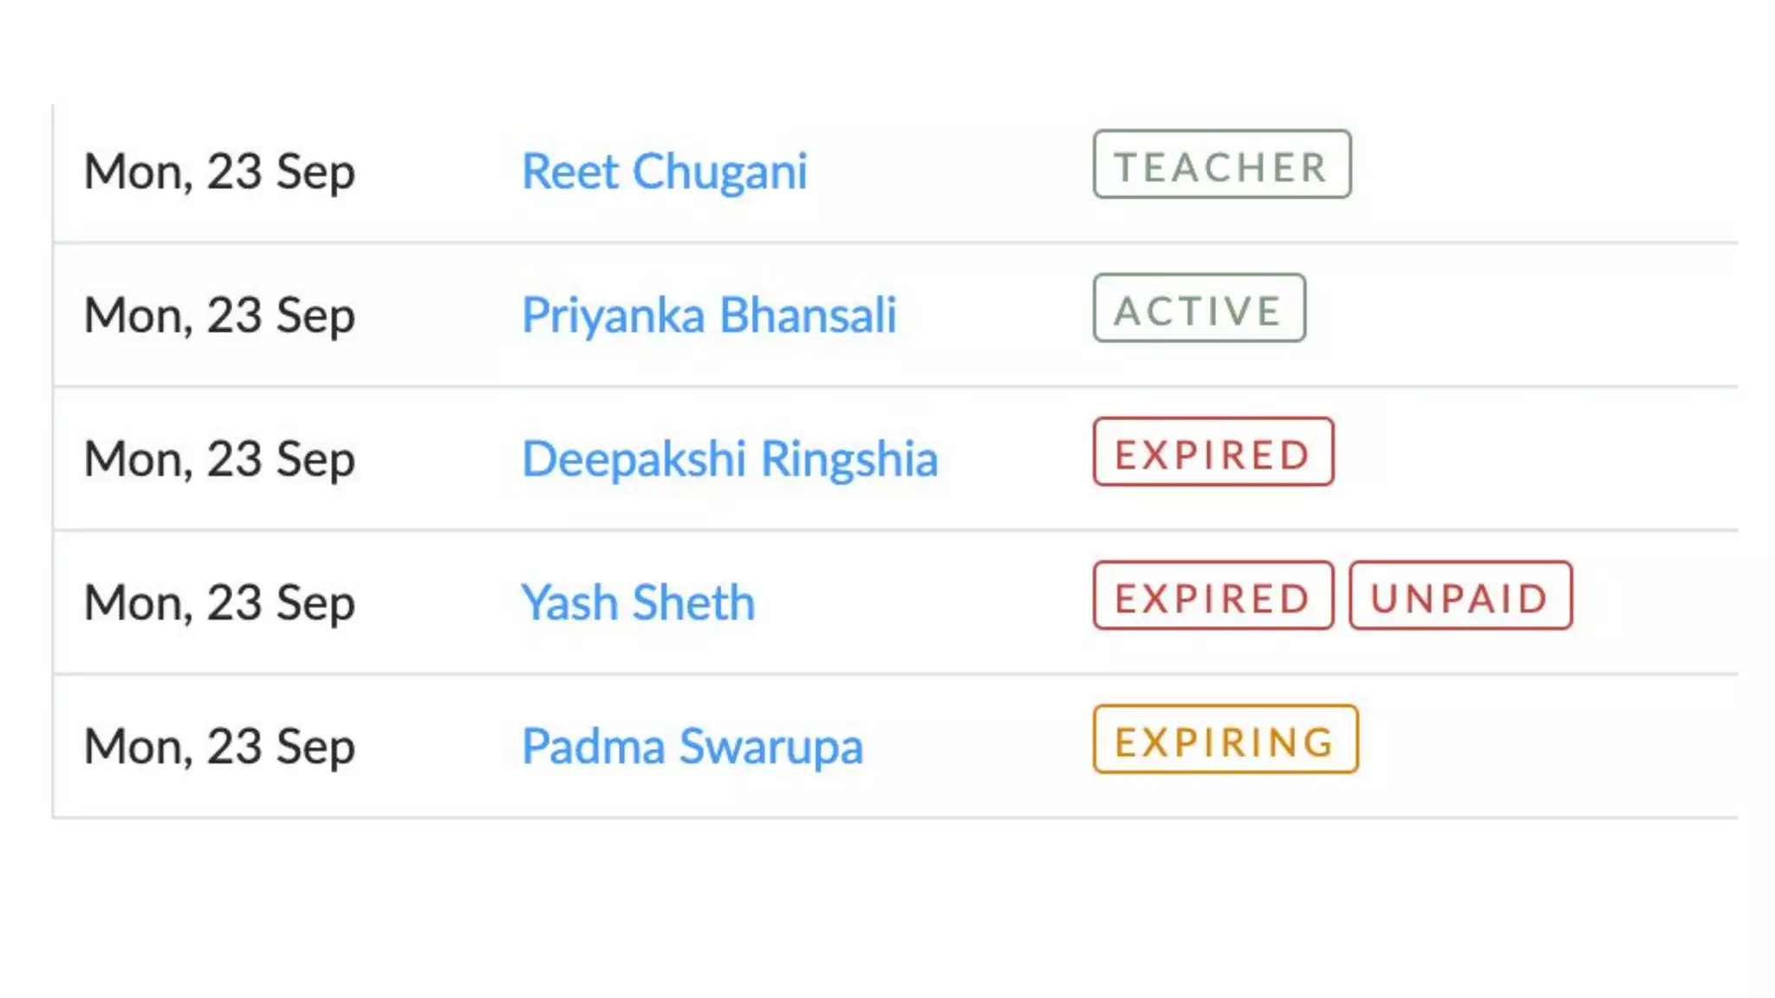Screen dimensions: 1775x998
Task: Open Yash Sheth's profile link
Action: point(638,603)
